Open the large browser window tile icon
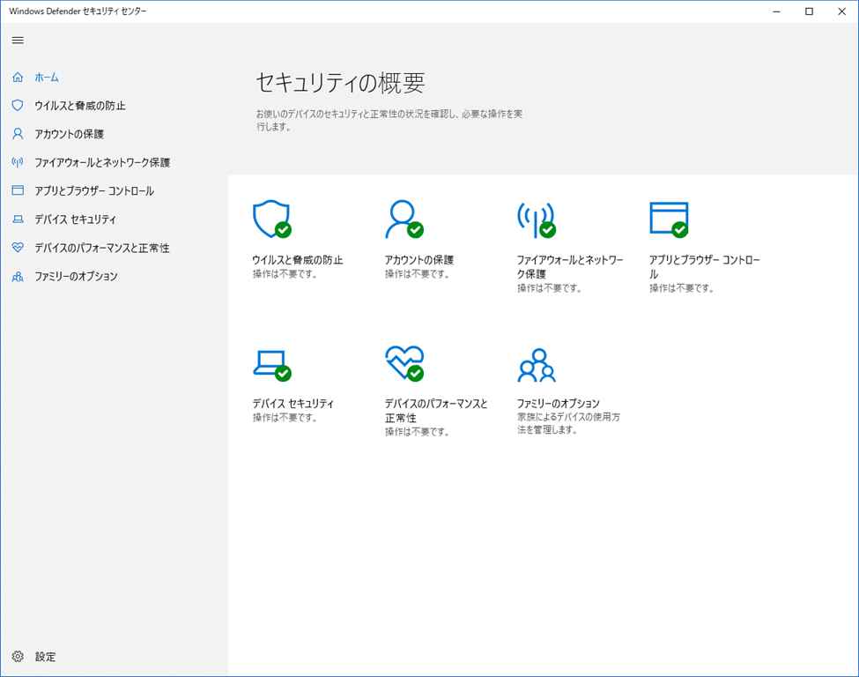Viewport: 859px width, 677px height. point(669,219)
